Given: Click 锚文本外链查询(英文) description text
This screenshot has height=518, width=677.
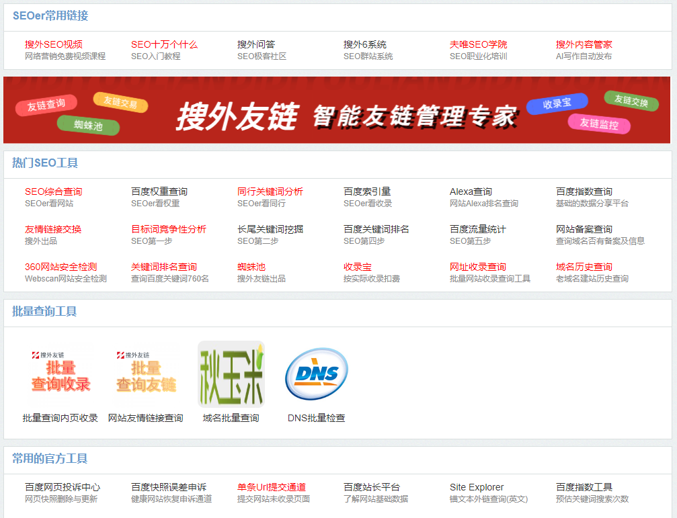Looking at the screenshot, I should [489, 499].
